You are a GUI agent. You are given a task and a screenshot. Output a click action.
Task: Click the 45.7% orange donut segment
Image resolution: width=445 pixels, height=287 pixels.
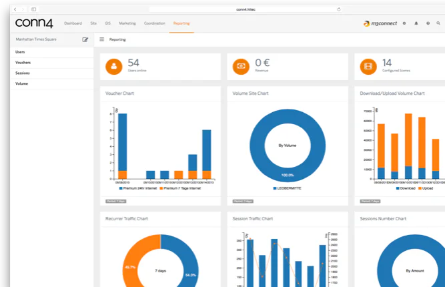coord(130,267)
